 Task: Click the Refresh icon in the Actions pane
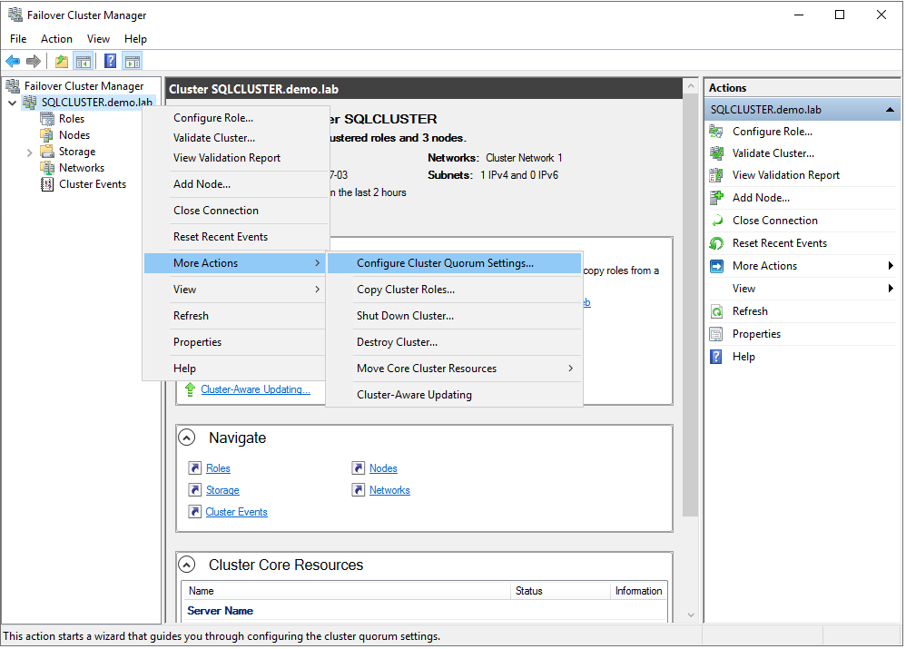[716, 310]
